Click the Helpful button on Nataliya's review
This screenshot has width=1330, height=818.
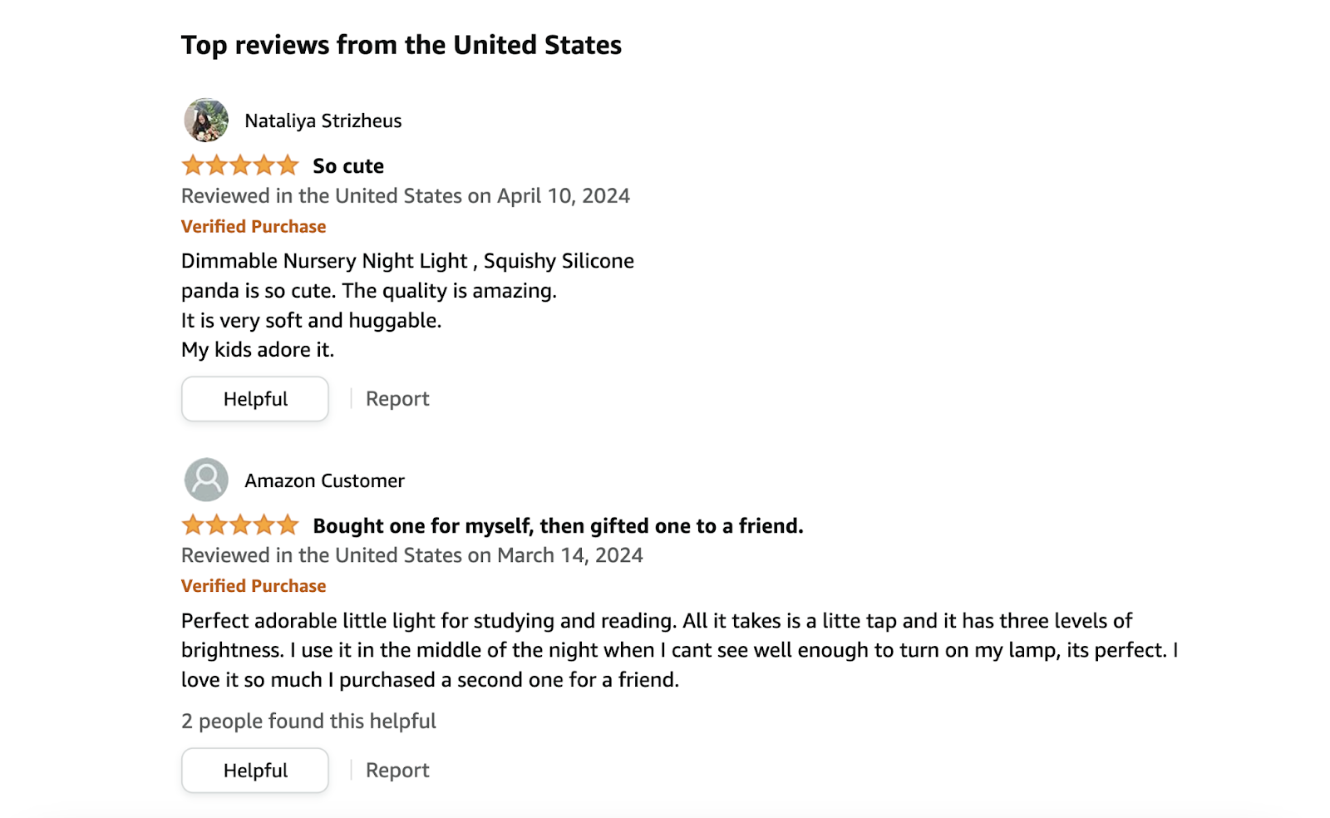[254, 398]
